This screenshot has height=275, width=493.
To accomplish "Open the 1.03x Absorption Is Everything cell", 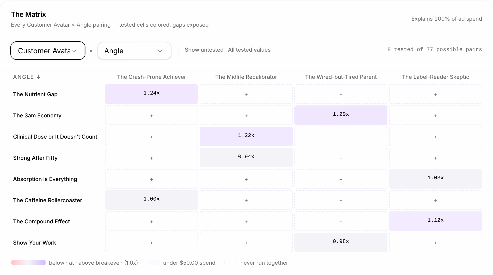I will pos(436,179).
